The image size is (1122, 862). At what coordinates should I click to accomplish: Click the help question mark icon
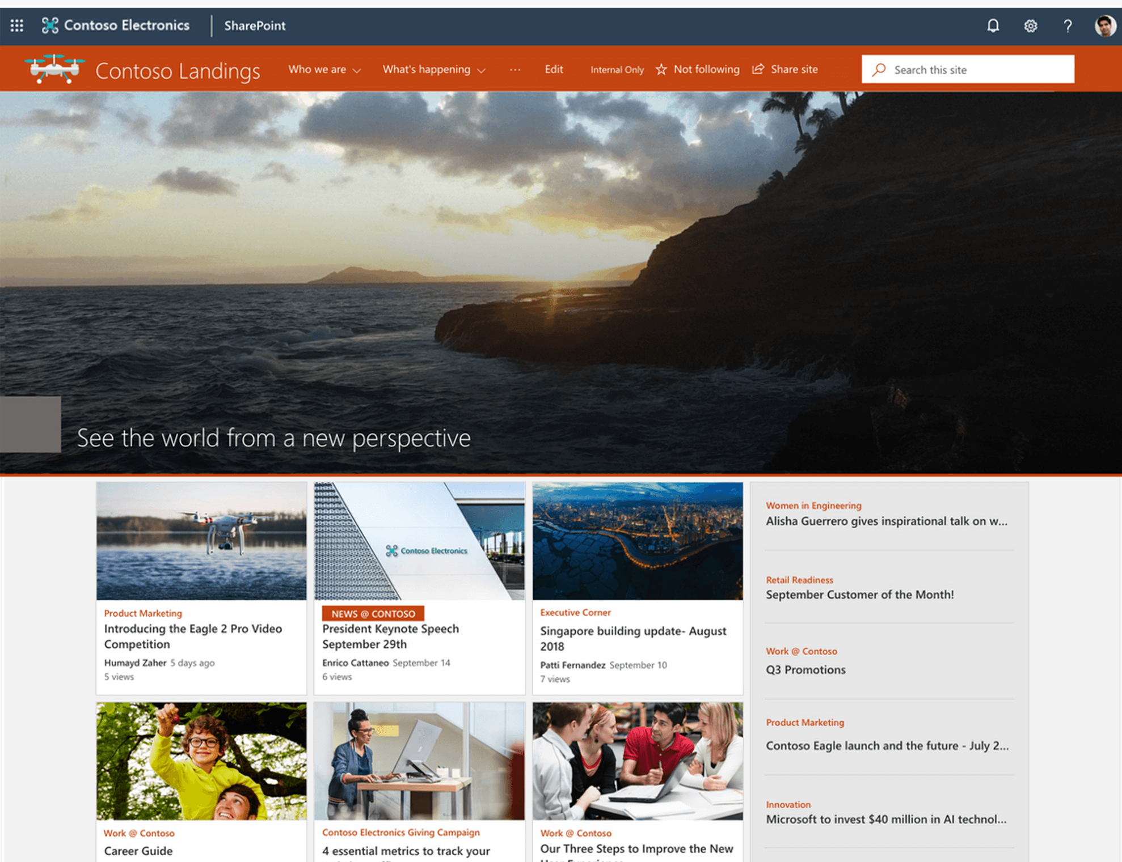point(1068,26)
